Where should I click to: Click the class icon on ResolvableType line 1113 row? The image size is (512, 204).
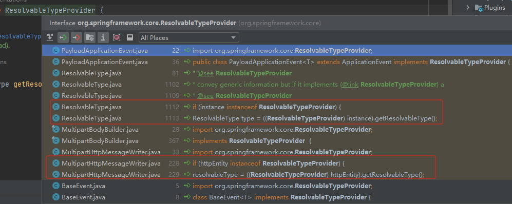pyautogui.click(x=56, y=118)
